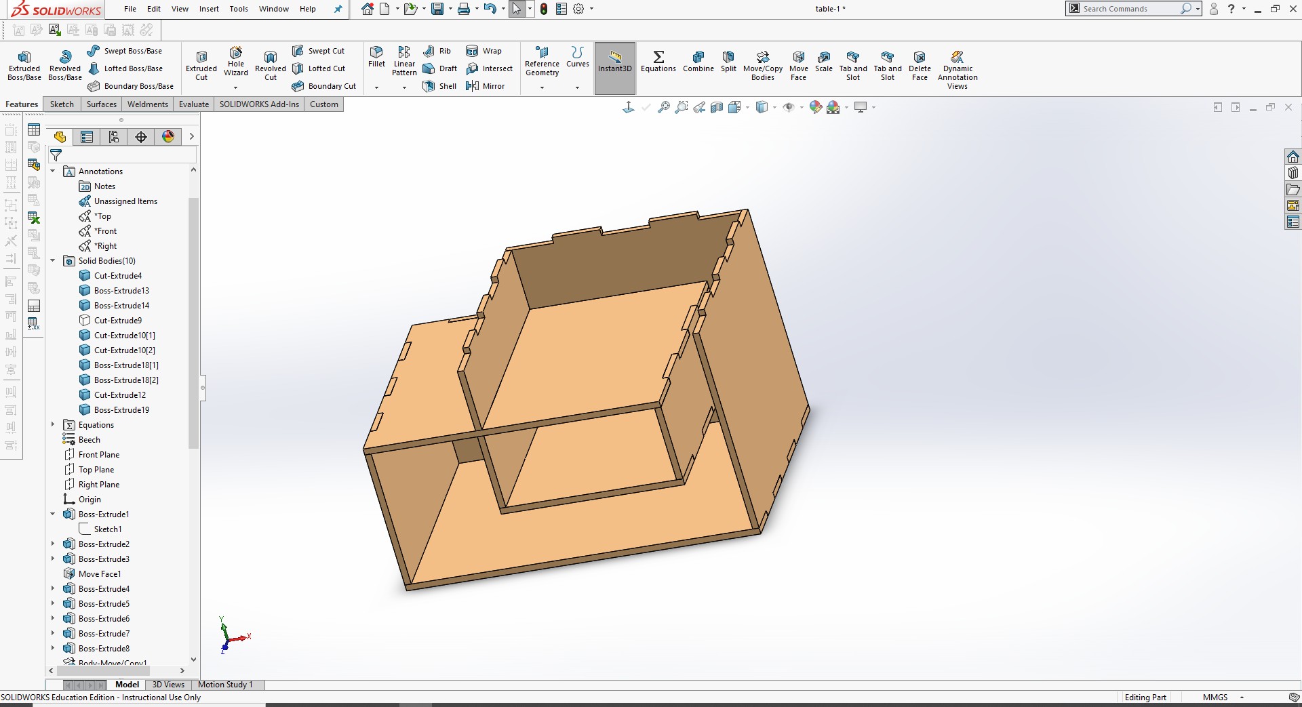The image size is (1302, 707).
Task: Open the Hole Wizard tool
Action: [x=236, y=61]
